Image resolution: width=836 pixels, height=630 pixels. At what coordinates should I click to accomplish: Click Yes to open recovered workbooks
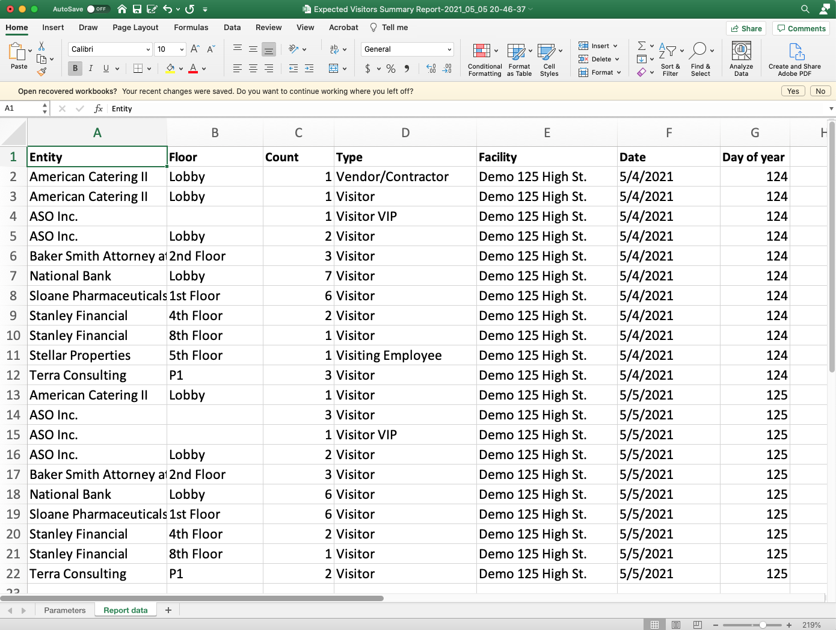pyautogui.click(x=793, y=91)
